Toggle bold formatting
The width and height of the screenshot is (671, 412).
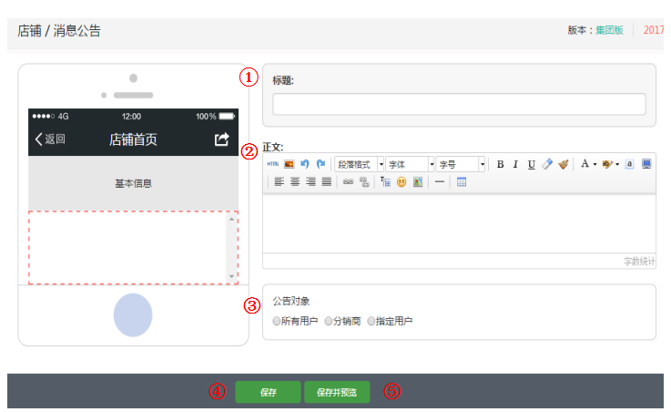click(500, 164)
